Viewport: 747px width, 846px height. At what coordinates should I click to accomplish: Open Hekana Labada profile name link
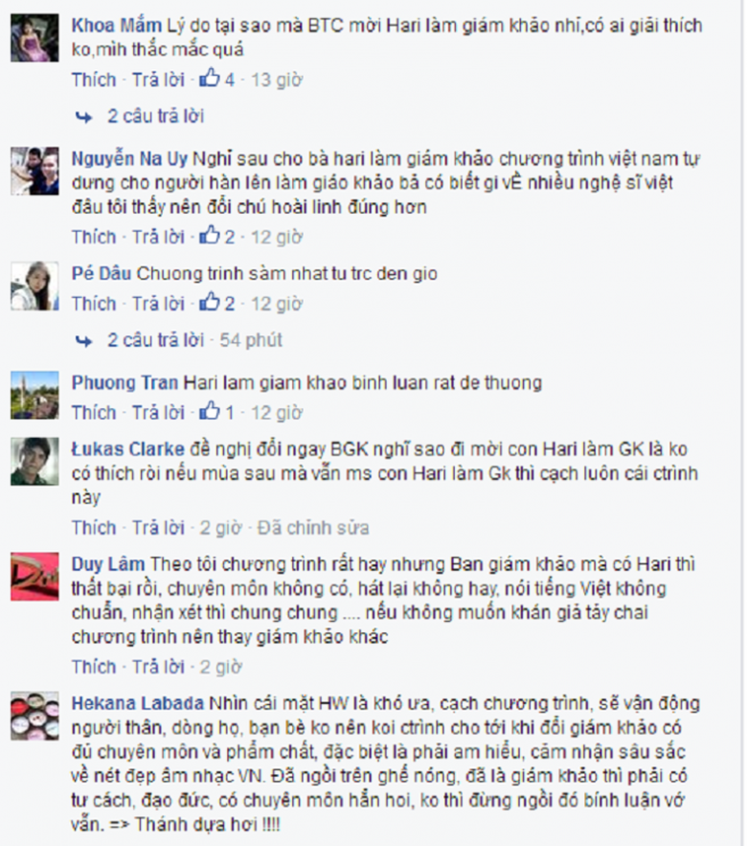(x=138, y=703)
